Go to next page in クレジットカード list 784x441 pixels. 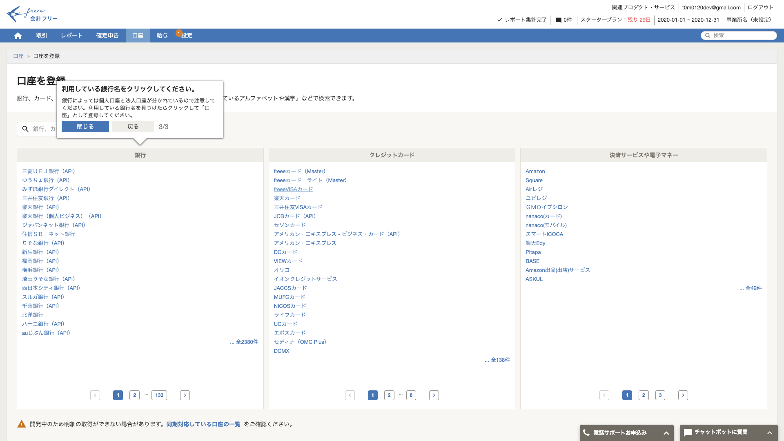[x=434, y=395]
